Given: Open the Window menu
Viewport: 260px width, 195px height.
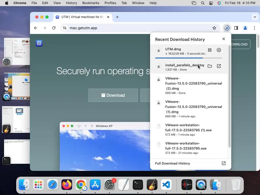Looking at the screenshot, I should (138, 3).
